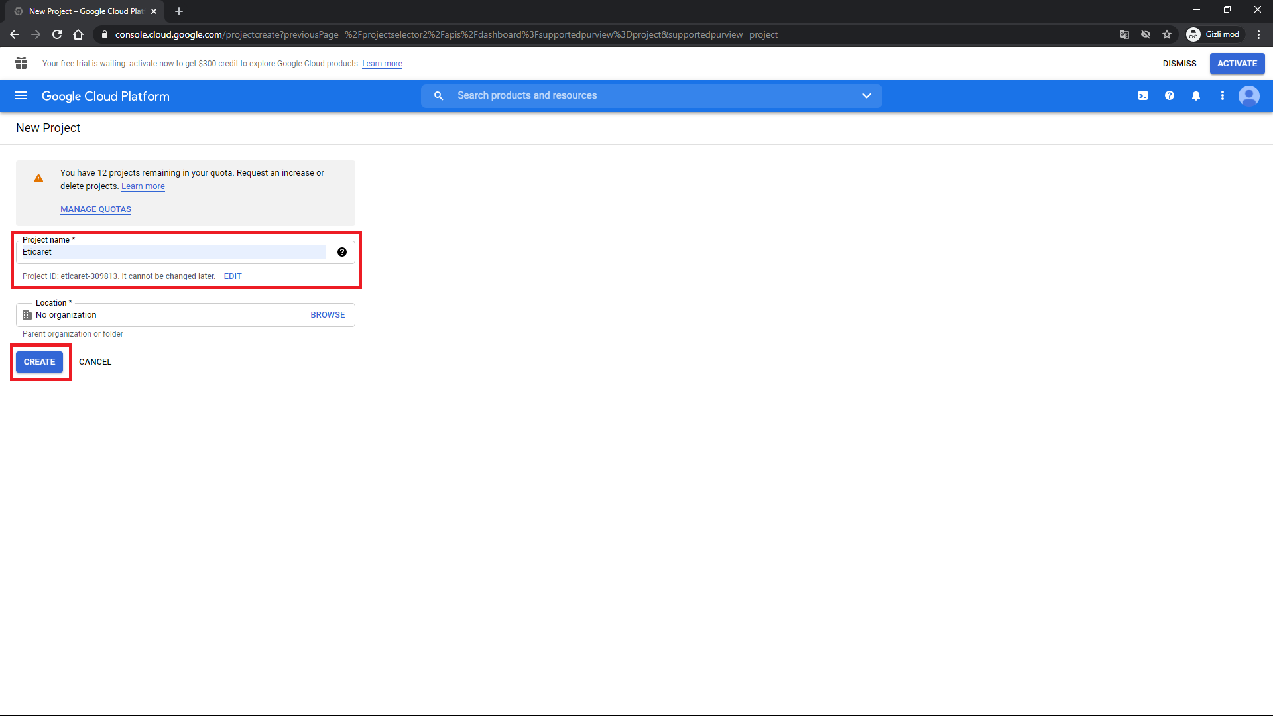Screen dimensions: 1273x716
Task: Click the New Project page heading
Action: click(48, 128)
